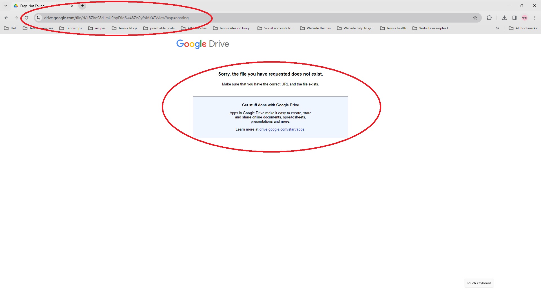Open the Tennis tips bookmark folder
The image size is (541, 291).
(71, 28)
